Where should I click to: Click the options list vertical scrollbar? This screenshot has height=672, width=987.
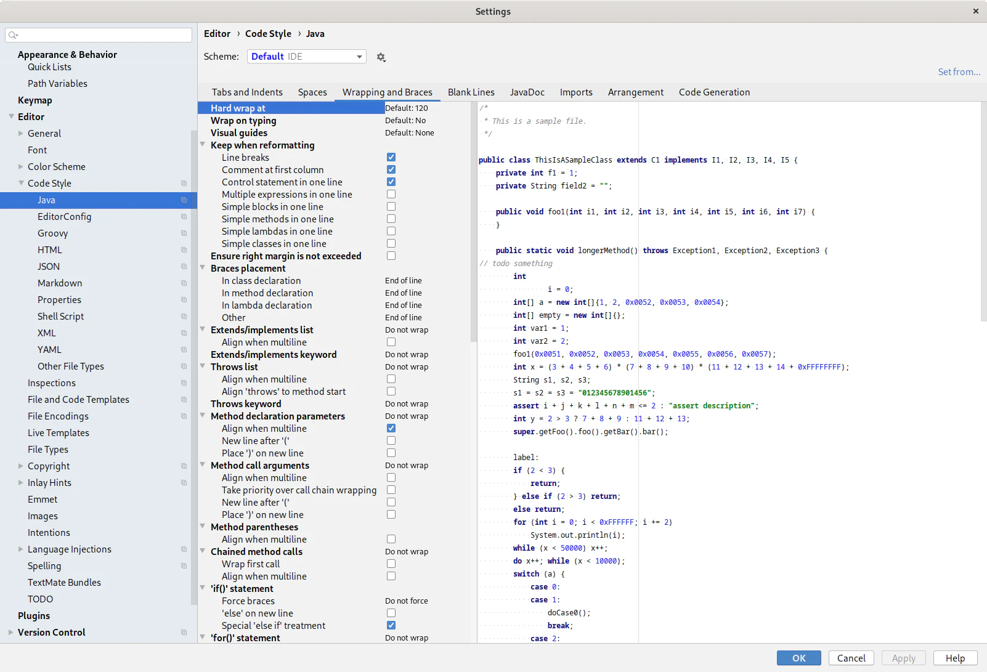click(x=473, y=222)
